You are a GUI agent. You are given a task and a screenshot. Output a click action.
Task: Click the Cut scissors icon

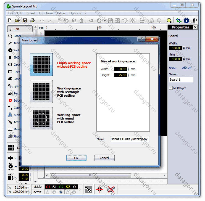[x=59, y=20]
